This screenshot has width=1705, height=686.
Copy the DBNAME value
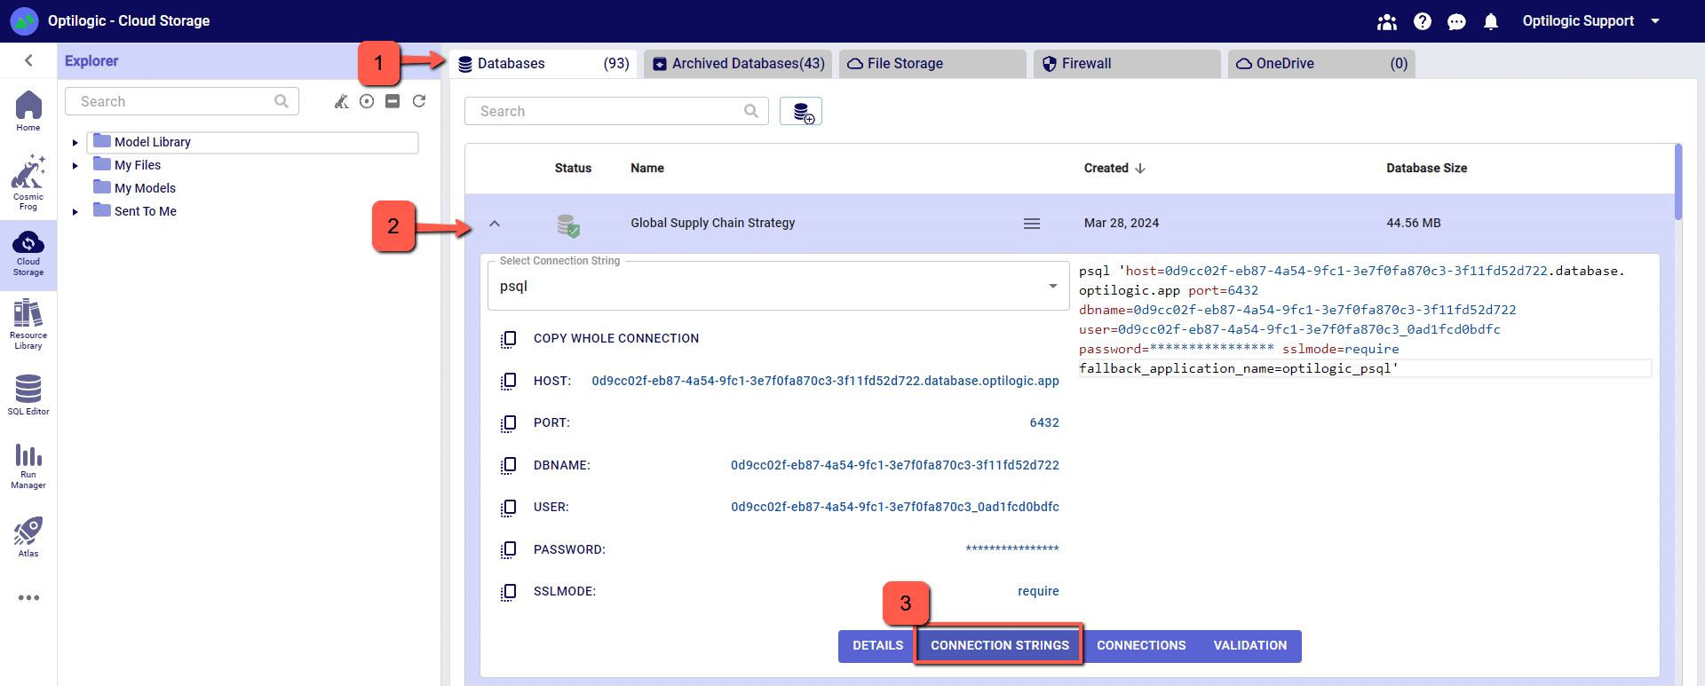[x=508, y=466]
